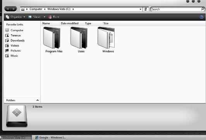The height and width of the screenshot is (140, 206).
Task: Click the drive icon in the address bar
Action: click(23, 9)
